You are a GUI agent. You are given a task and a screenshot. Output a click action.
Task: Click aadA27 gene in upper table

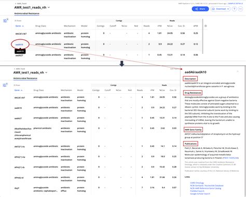tap(19, 55)
